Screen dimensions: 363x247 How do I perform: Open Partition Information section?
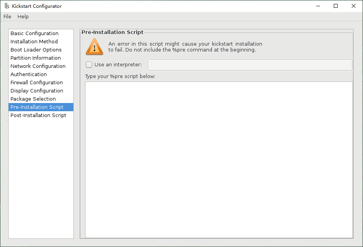(41, 58)
